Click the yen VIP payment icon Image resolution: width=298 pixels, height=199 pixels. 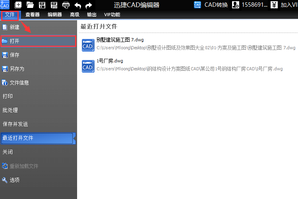point(274,5)
